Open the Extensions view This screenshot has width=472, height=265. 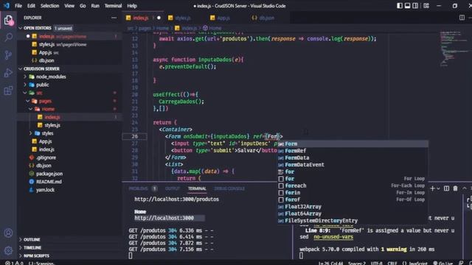pos(8,91)
